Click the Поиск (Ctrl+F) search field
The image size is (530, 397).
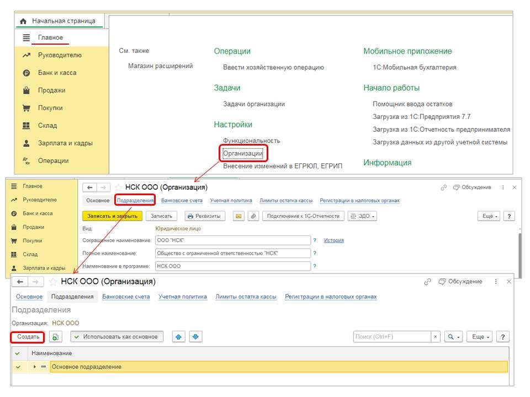tap(392, 337)
